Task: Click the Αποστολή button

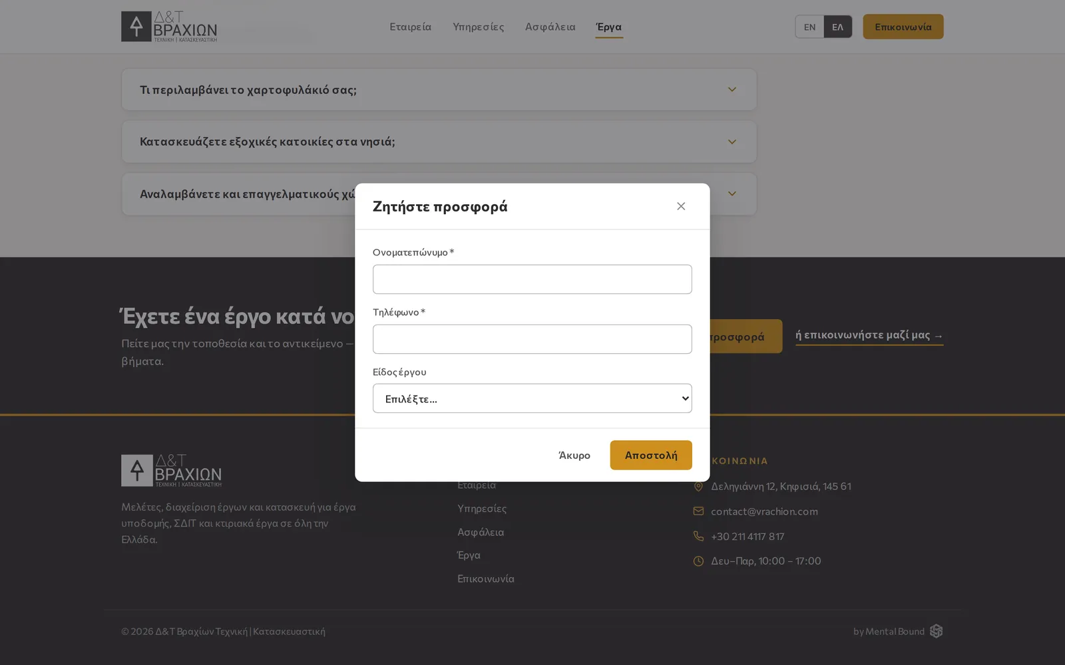Action: tap(650, 455)
